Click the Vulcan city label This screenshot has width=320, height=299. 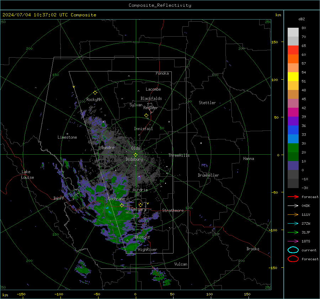point(181,264)
